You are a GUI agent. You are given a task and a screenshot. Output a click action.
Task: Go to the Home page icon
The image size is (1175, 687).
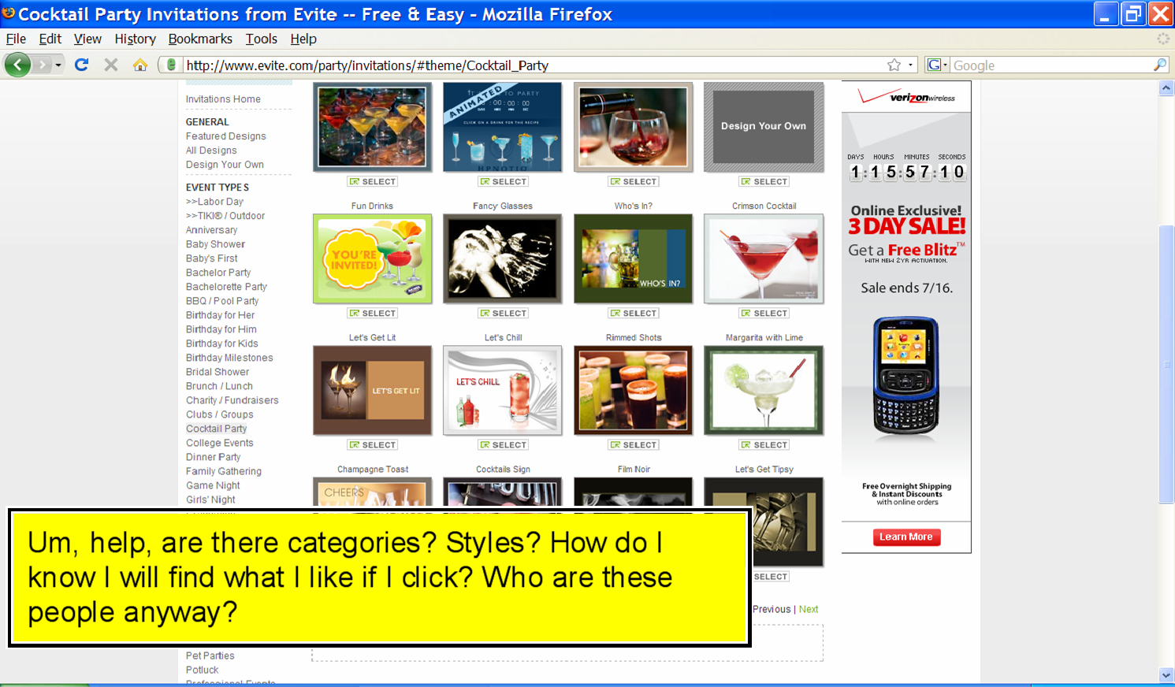[140, 65]
